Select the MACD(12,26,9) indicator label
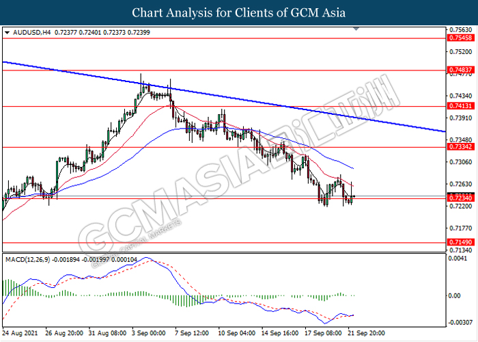Viewport: 478px width, 342px height. (x=28, y=260)
